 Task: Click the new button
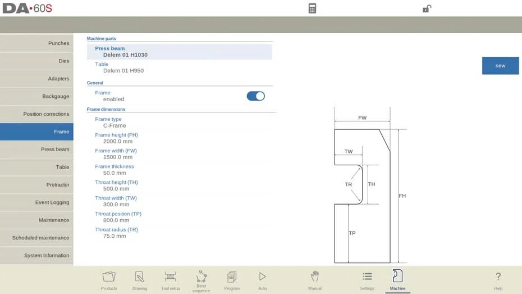click(500, 66)
